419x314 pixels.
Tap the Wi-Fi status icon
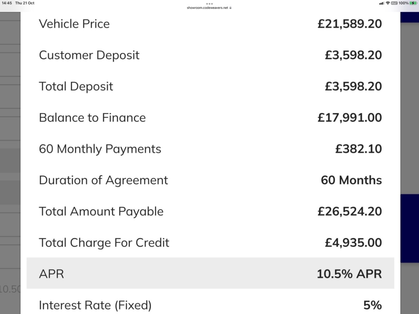pos(388,3)
